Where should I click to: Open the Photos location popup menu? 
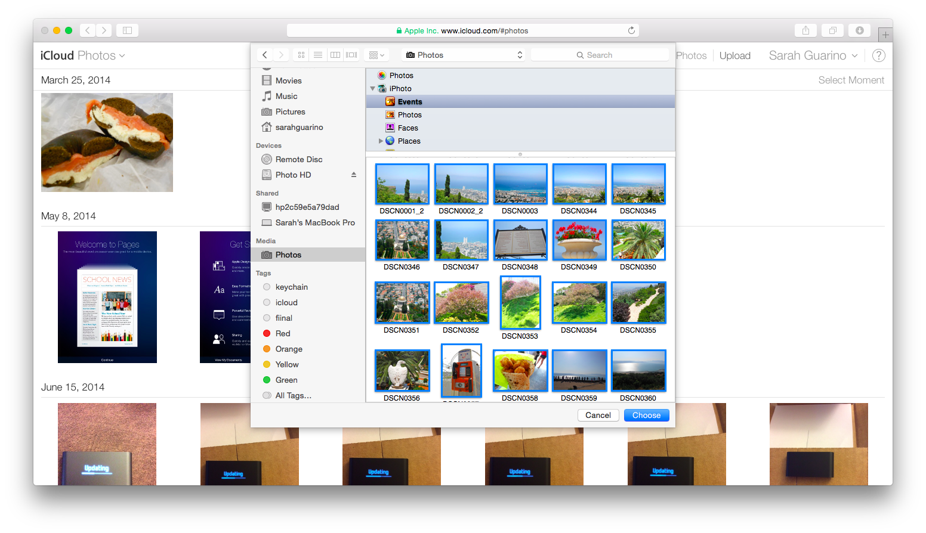click(464, 55)
